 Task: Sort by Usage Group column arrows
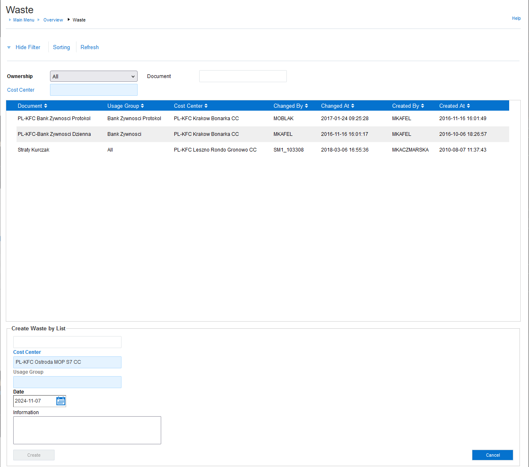(143, 106)
